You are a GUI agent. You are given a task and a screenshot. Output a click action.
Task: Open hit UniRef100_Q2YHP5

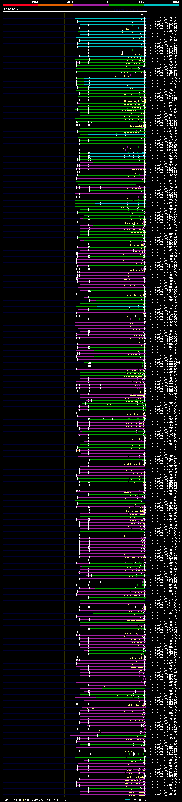click(163, 22)
